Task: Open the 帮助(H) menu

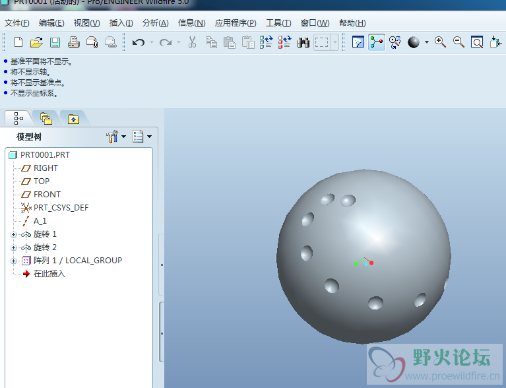Action: point(352,23)
